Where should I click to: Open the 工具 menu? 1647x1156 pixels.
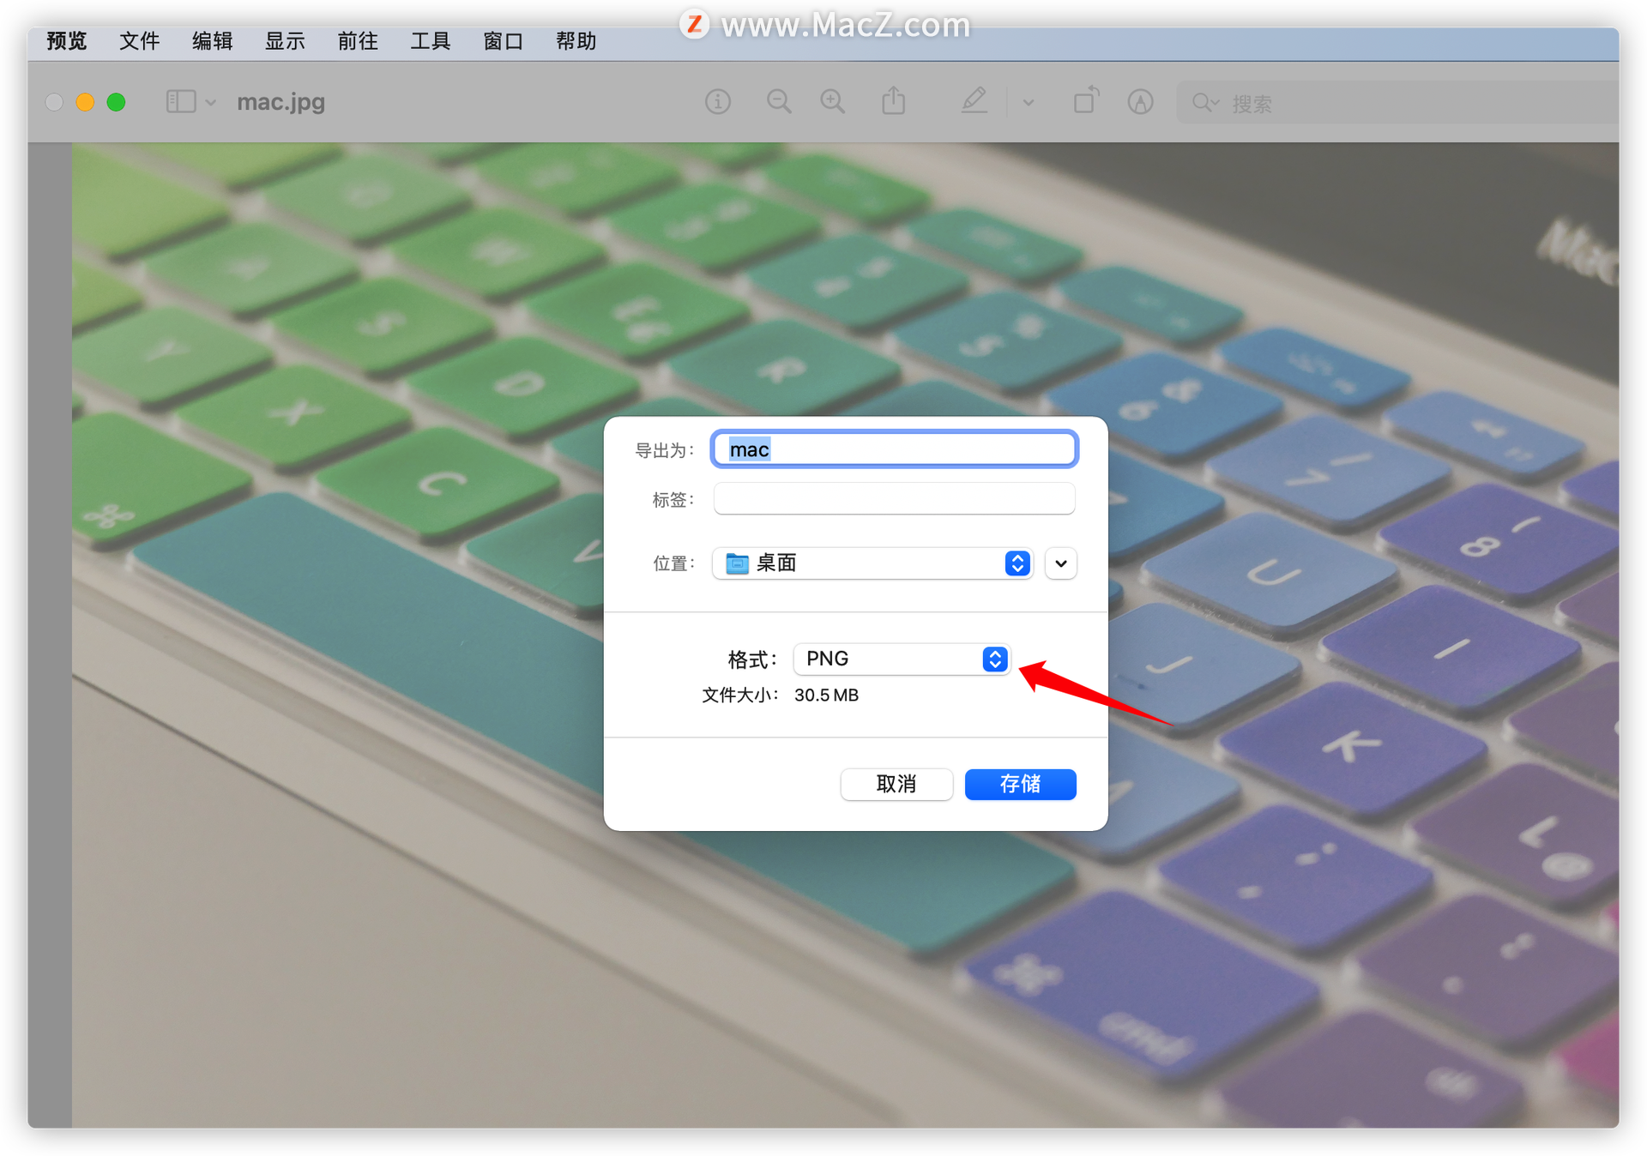coord(431,41)
